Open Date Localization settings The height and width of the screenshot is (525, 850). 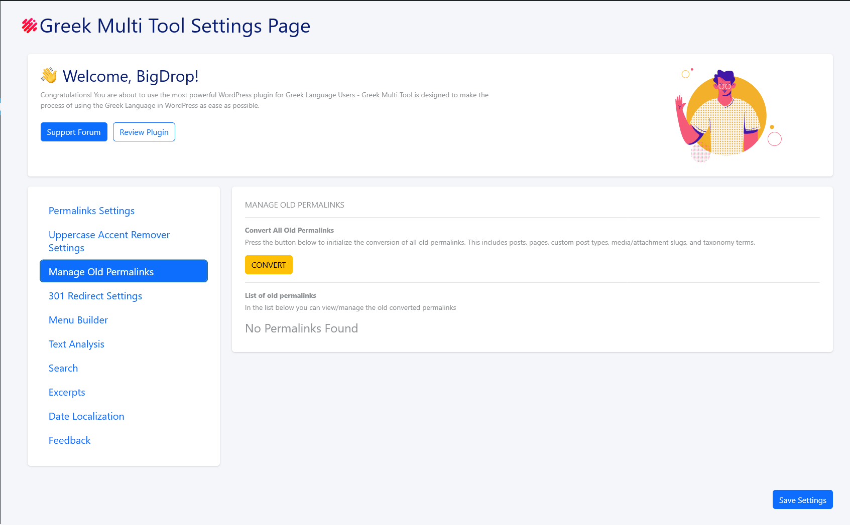tap(86, 416)
